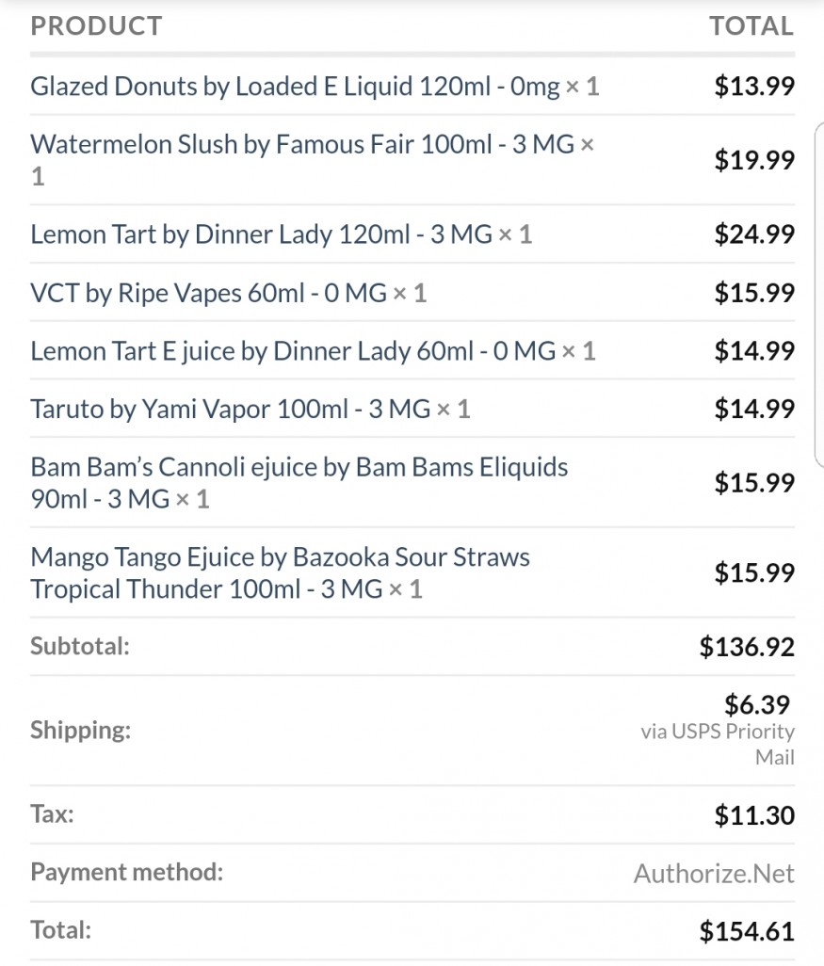
Task: Select the $154.61 order total
Action: click(x=747, y=932)
